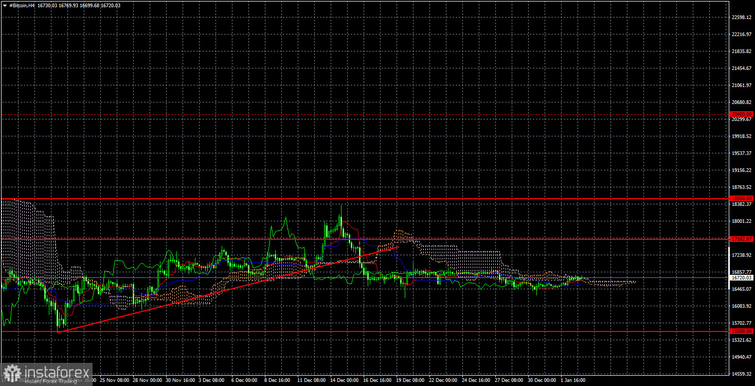Click the 16465.07 price axis value

pyautogui.click(x=742, y=289)
